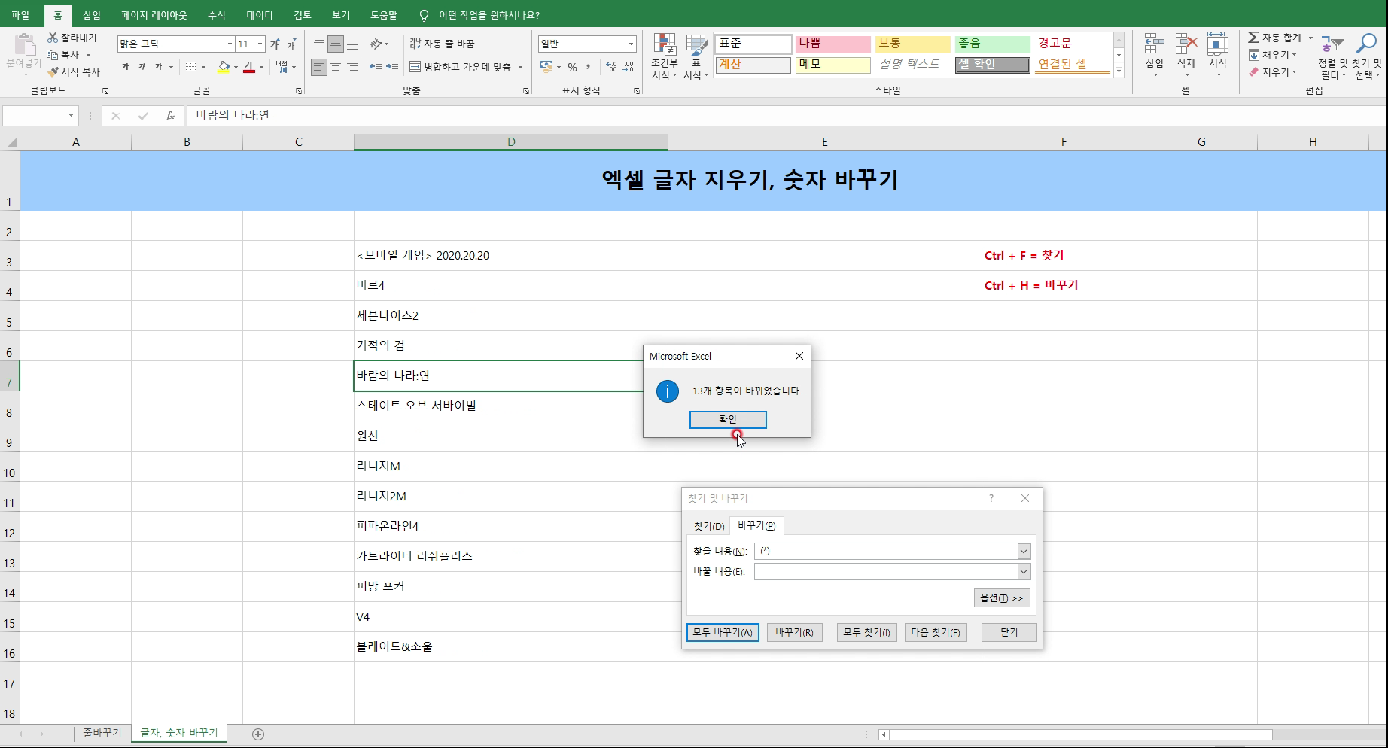
Task: Click the text orientation icon
Action: (x=376, y=44)
